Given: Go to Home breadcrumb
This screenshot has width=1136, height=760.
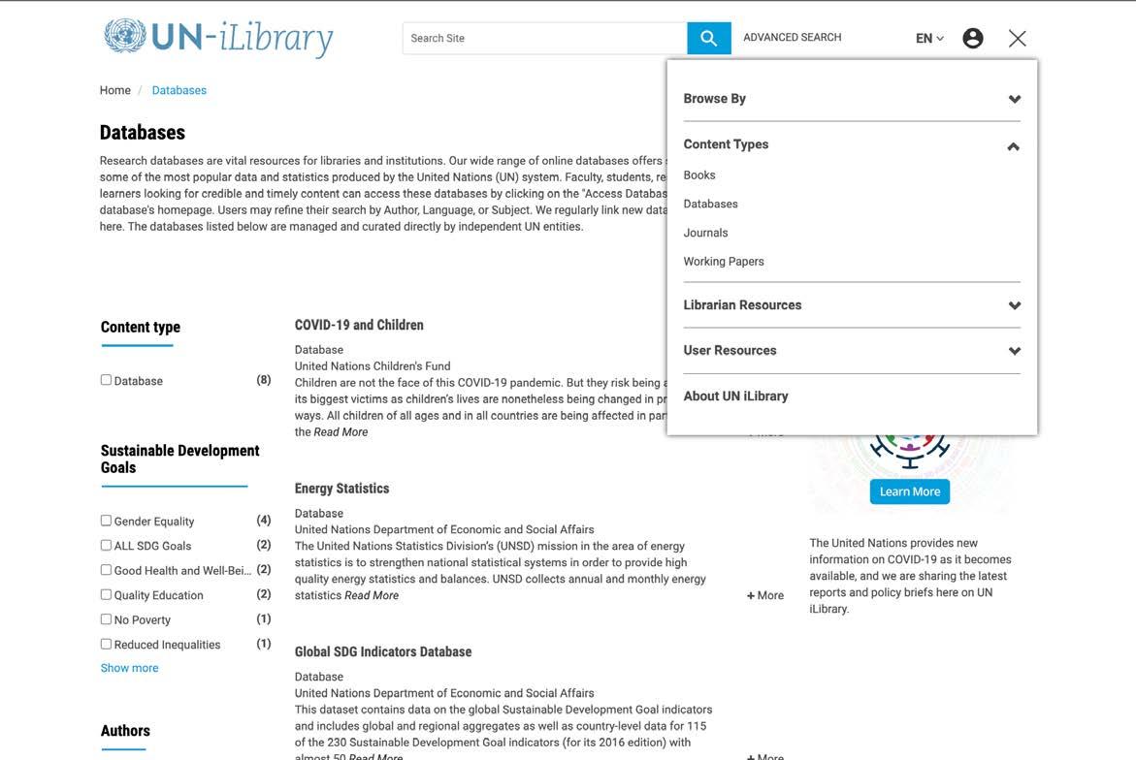Looking at the screenshot, I should pyautogui.click(x=115, y=90).
